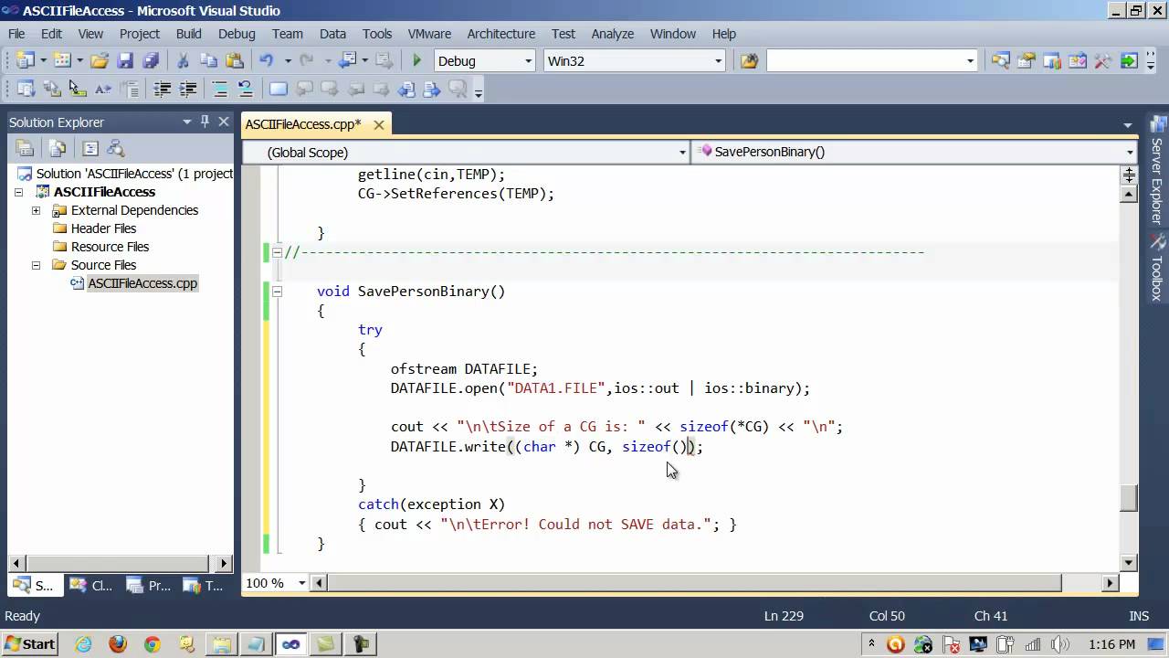
Task: Click the Open File folder icon
Action: [x=100, y=60]
